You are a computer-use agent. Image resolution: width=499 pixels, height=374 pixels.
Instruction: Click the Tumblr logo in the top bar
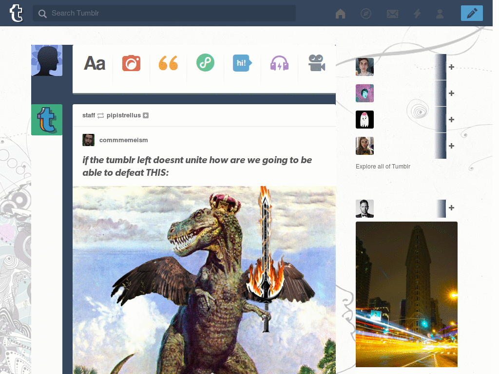point(16,13)
